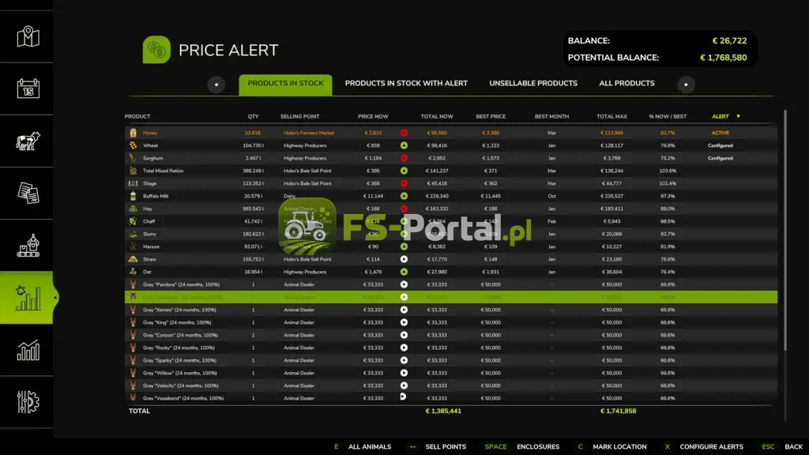The height and width of the screenshot is (455, 809).
Task: Click the red trend indicator for Honey
Action: point(404,133)
